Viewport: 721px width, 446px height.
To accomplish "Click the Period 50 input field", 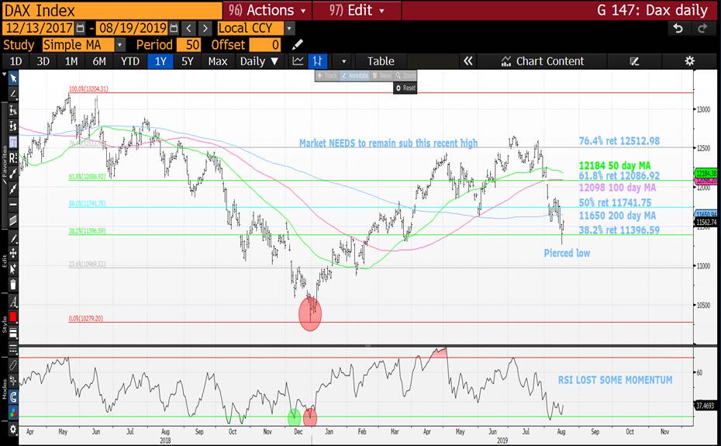I will [188, 45].
